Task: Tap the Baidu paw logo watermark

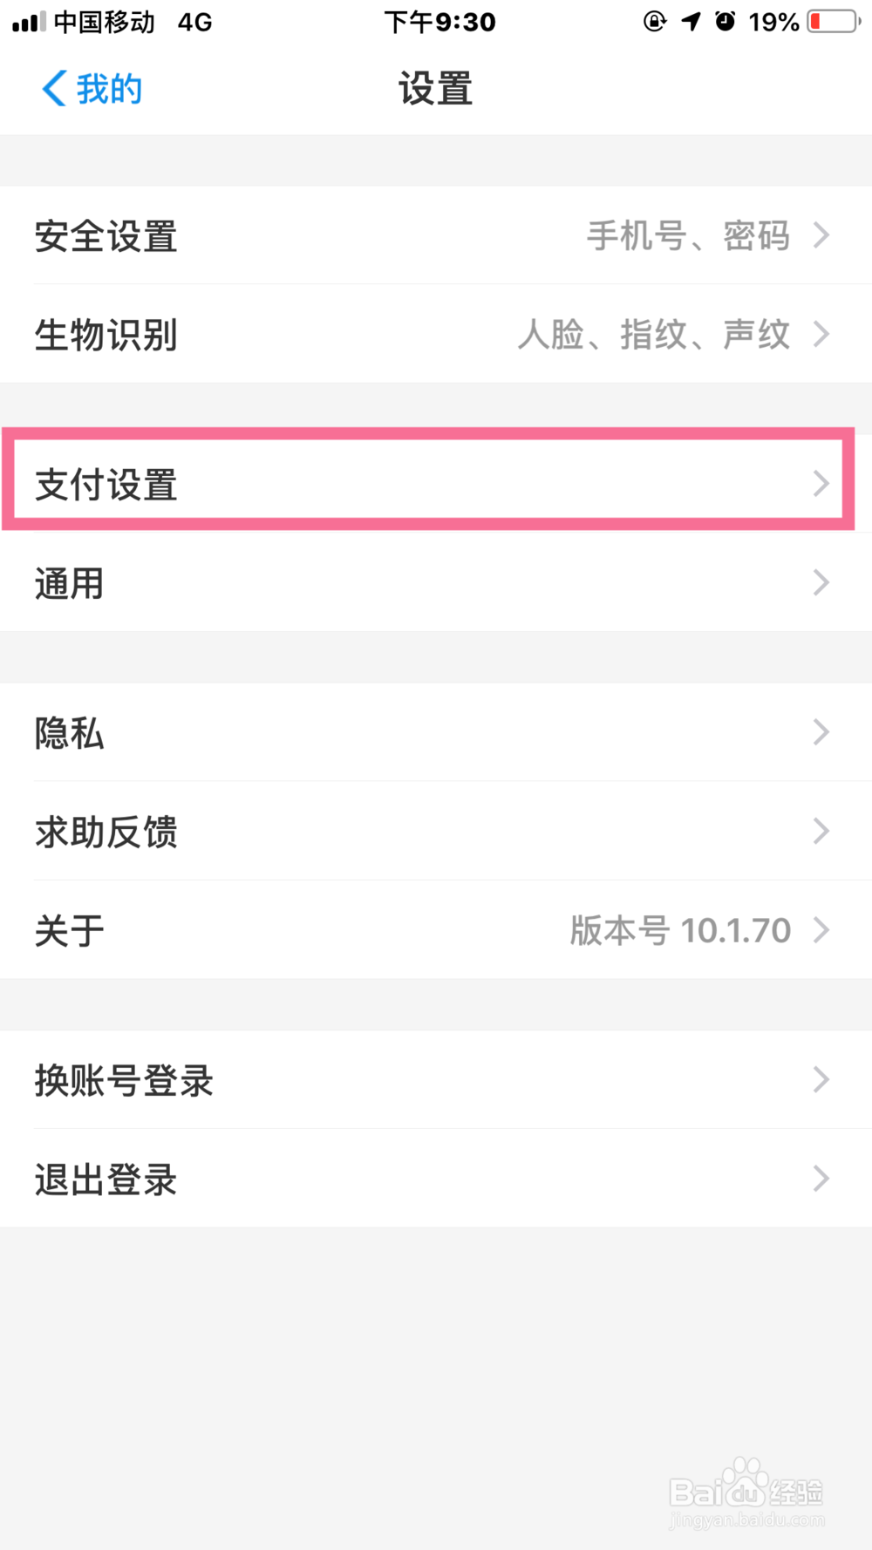Action: point(746,1482)
